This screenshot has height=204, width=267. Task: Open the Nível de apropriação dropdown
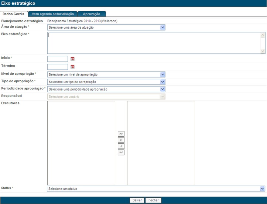[x=106, y=74]
